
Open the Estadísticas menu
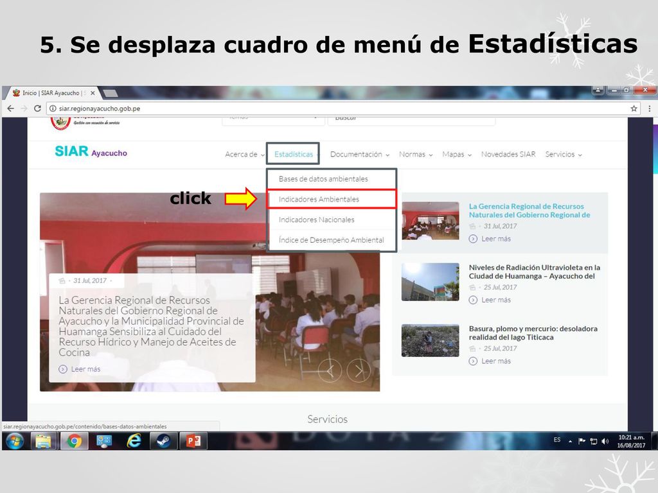click(293, 154)
